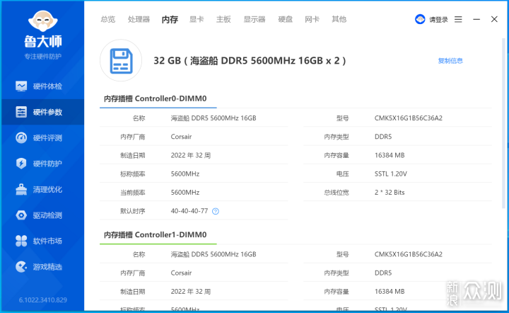This screenshot has height=313, width=509.
Task: Click the 32 GB memory summary heading
Action: coord(250,60)
